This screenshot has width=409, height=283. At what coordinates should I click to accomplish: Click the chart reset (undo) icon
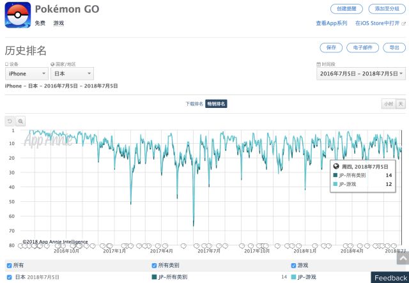pyautogui.click(x=10, y=121)
